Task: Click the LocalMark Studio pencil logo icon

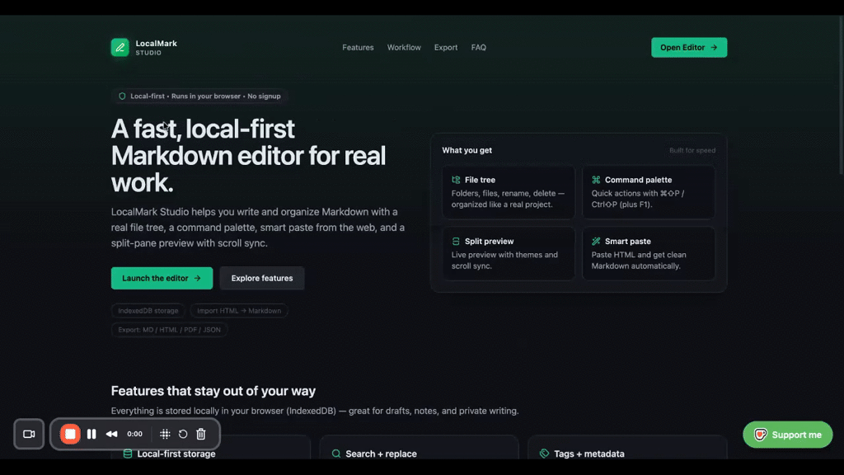Action: (120, 47)
